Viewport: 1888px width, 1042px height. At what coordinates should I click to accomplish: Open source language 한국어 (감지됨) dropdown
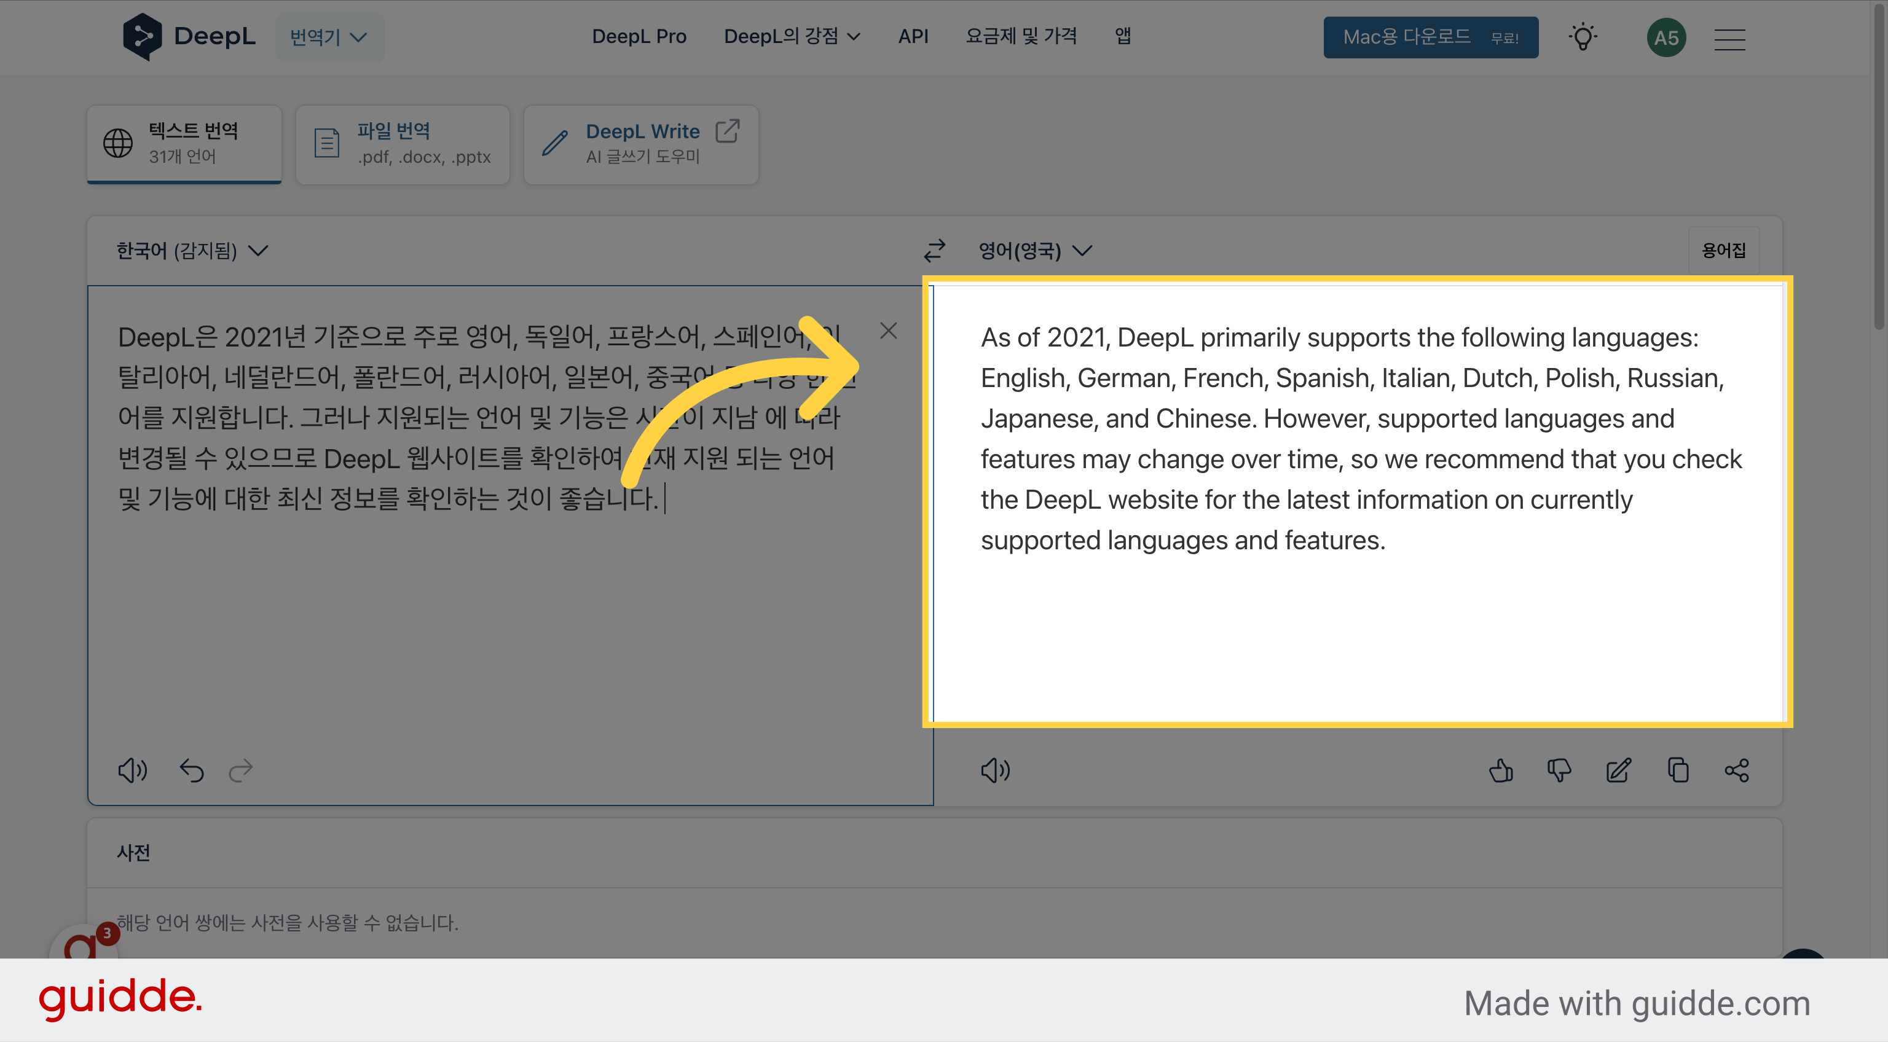192,251
